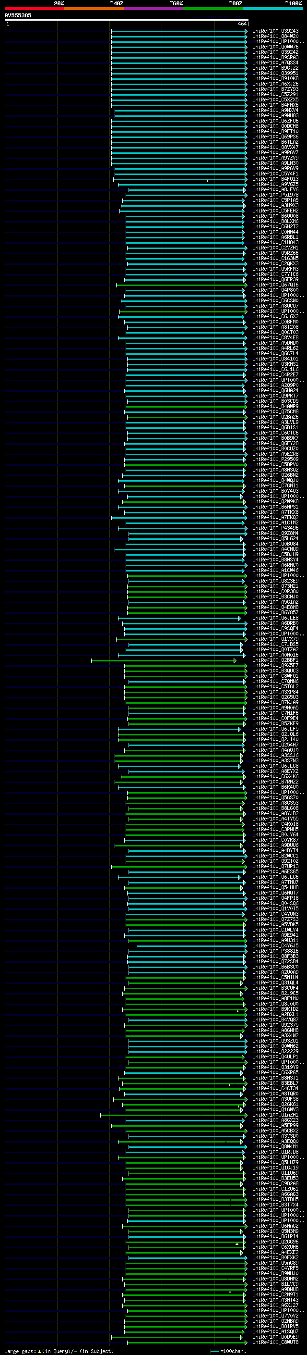307x1355 pixels.
Task: Click the query end position 464
Action: tap(242, 24)
